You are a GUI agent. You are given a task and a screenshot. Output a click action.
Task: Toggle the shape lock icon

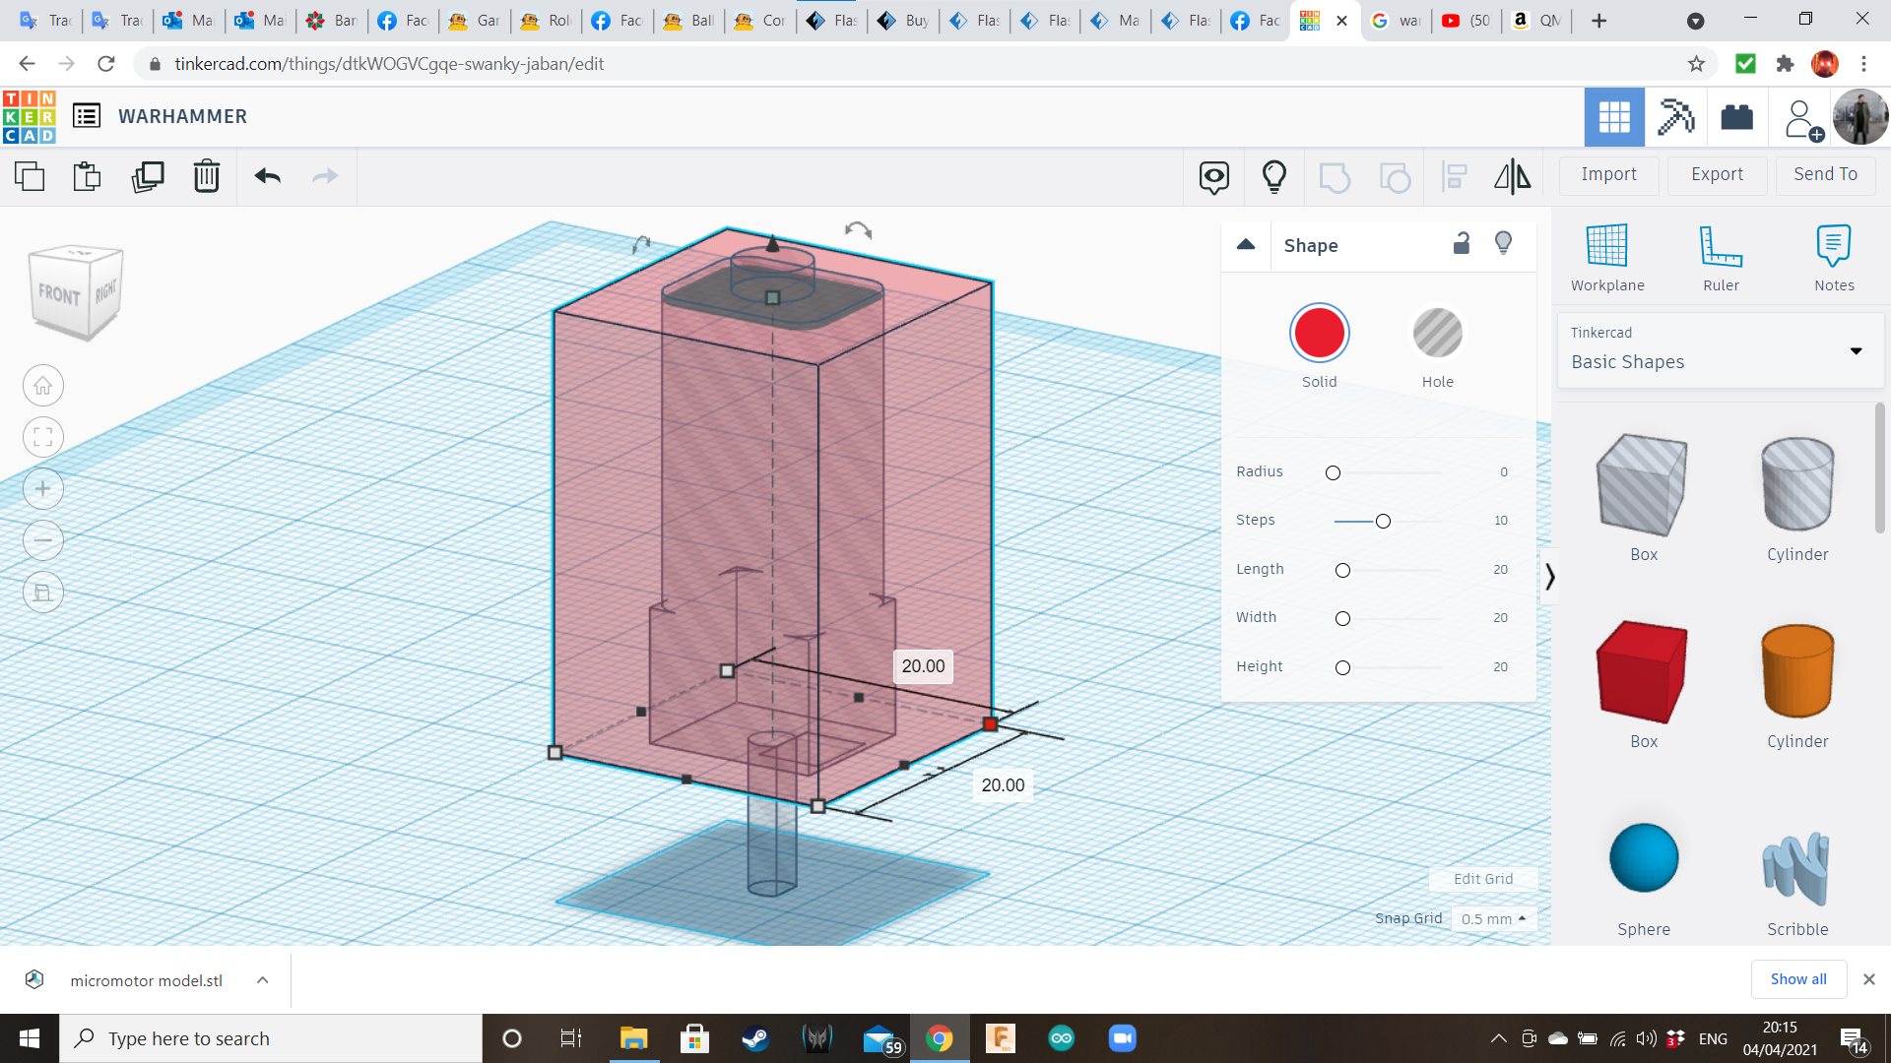coord(1462,244)
